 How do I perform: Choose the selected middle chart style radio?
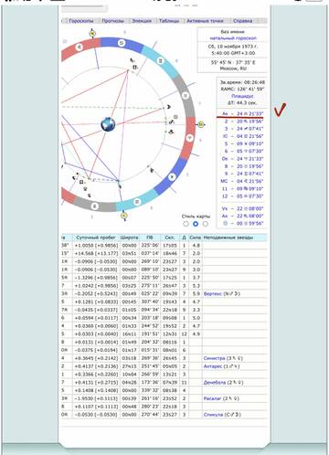pos(196,224)
